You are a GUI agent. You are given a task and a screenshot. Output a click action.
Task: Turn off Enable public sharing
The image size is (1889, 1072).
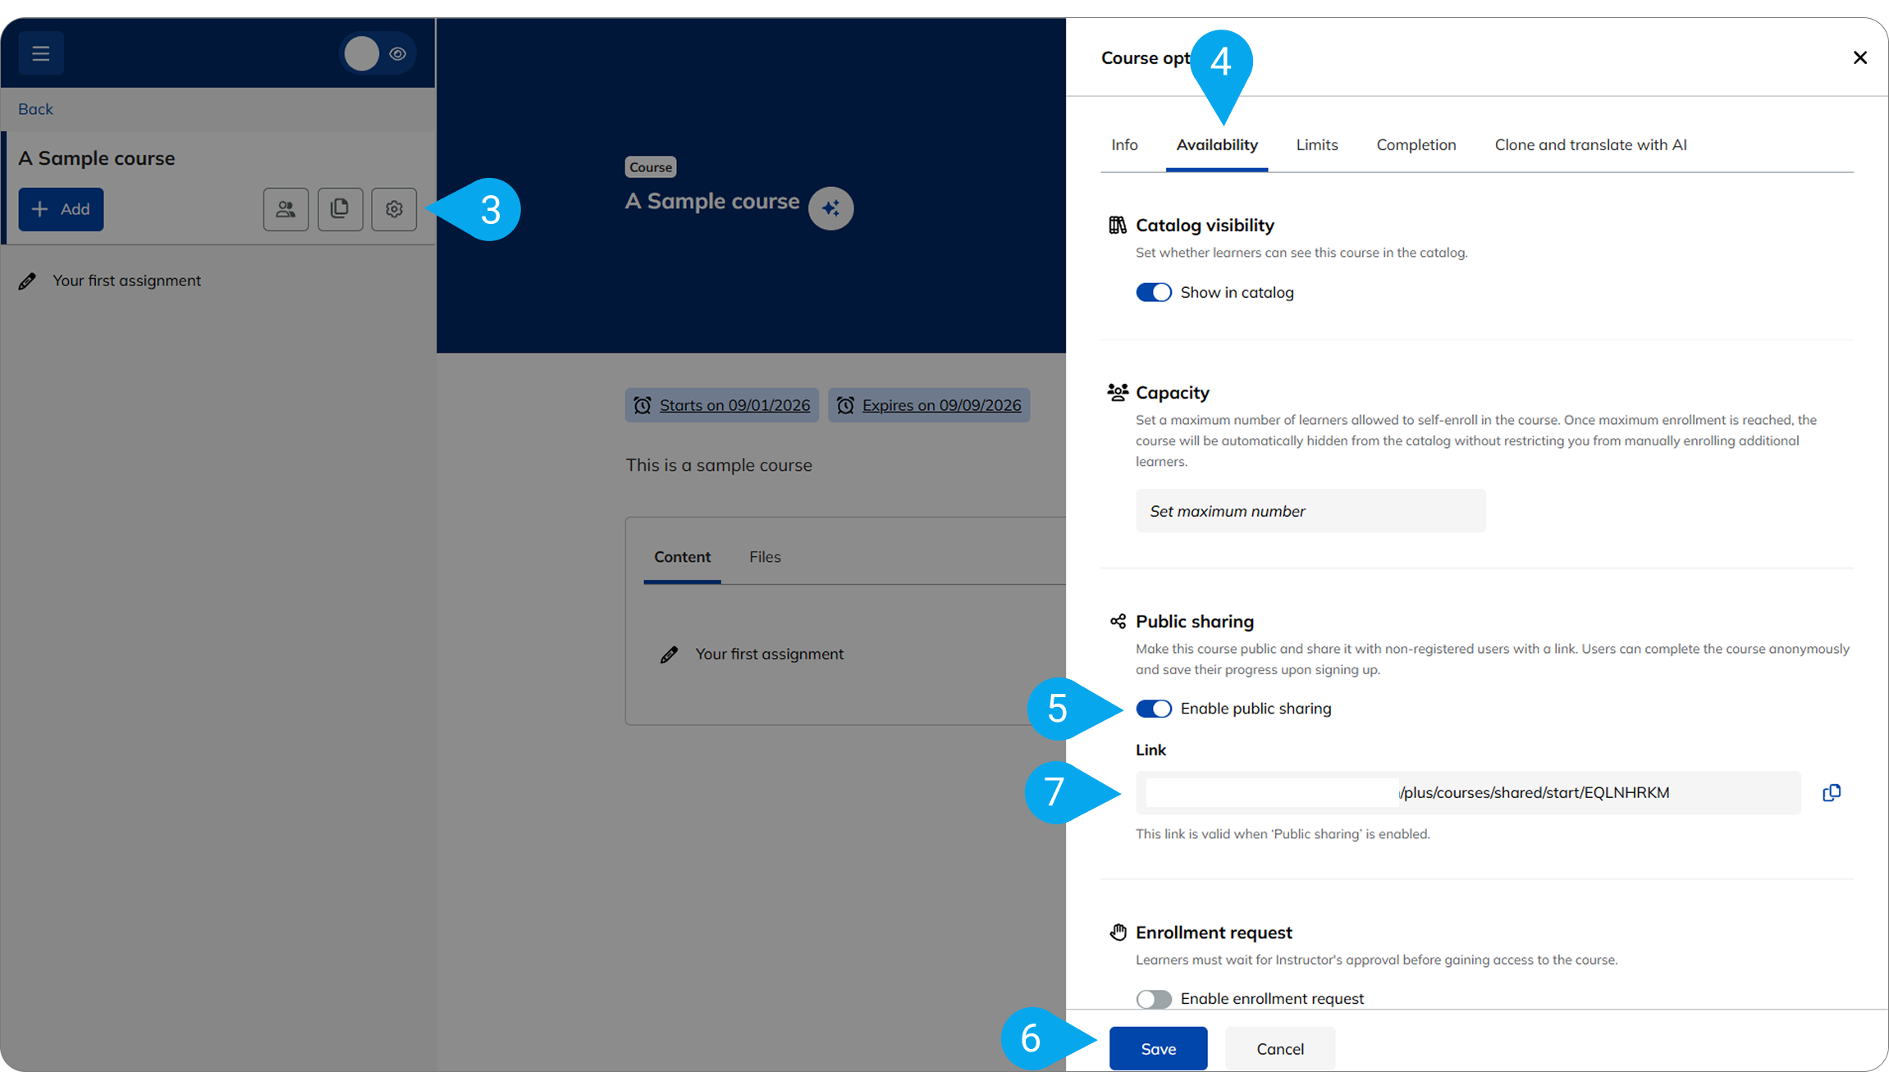[1153, 709]
